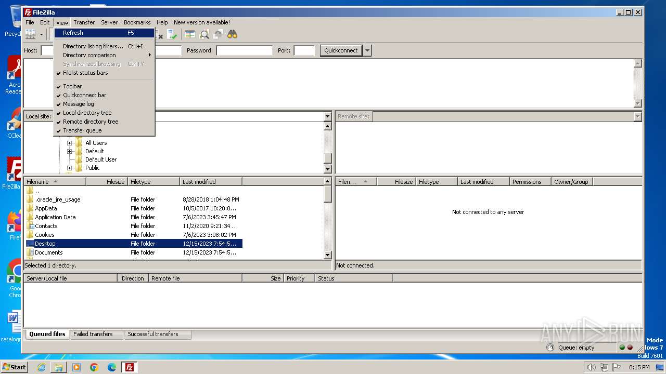
Task: Open the Edit menu
Action: pyautogui.click(x=45, y=22)
